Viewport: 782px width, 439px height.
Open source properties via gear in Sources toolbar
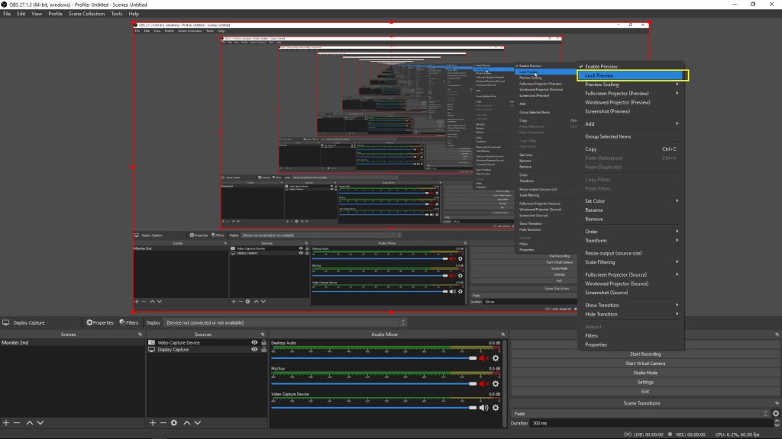click(x=174, y=423)
